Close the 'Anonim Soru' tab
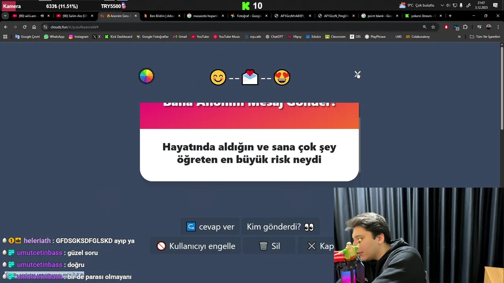 tap(135, 16)
